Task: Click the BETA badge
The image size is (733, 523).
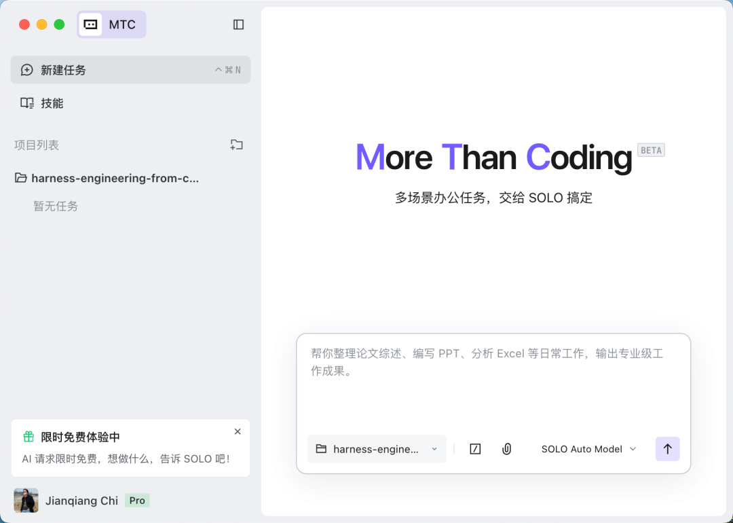Action: click(x=651, y=150)
